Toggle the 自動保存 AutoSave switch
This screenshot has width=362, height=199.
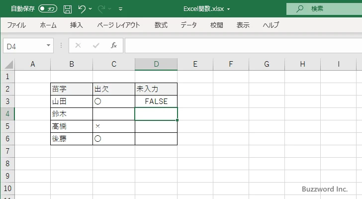pos(48,9)
